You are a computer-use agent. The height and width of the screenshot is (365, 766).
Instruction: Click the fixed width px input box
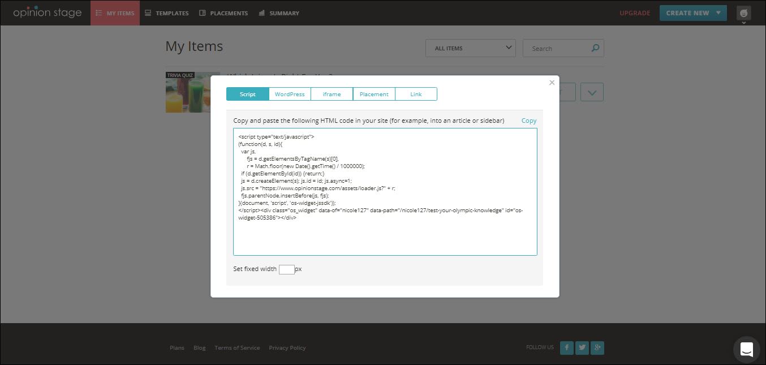pyautogui.click(x=287, y=269)
